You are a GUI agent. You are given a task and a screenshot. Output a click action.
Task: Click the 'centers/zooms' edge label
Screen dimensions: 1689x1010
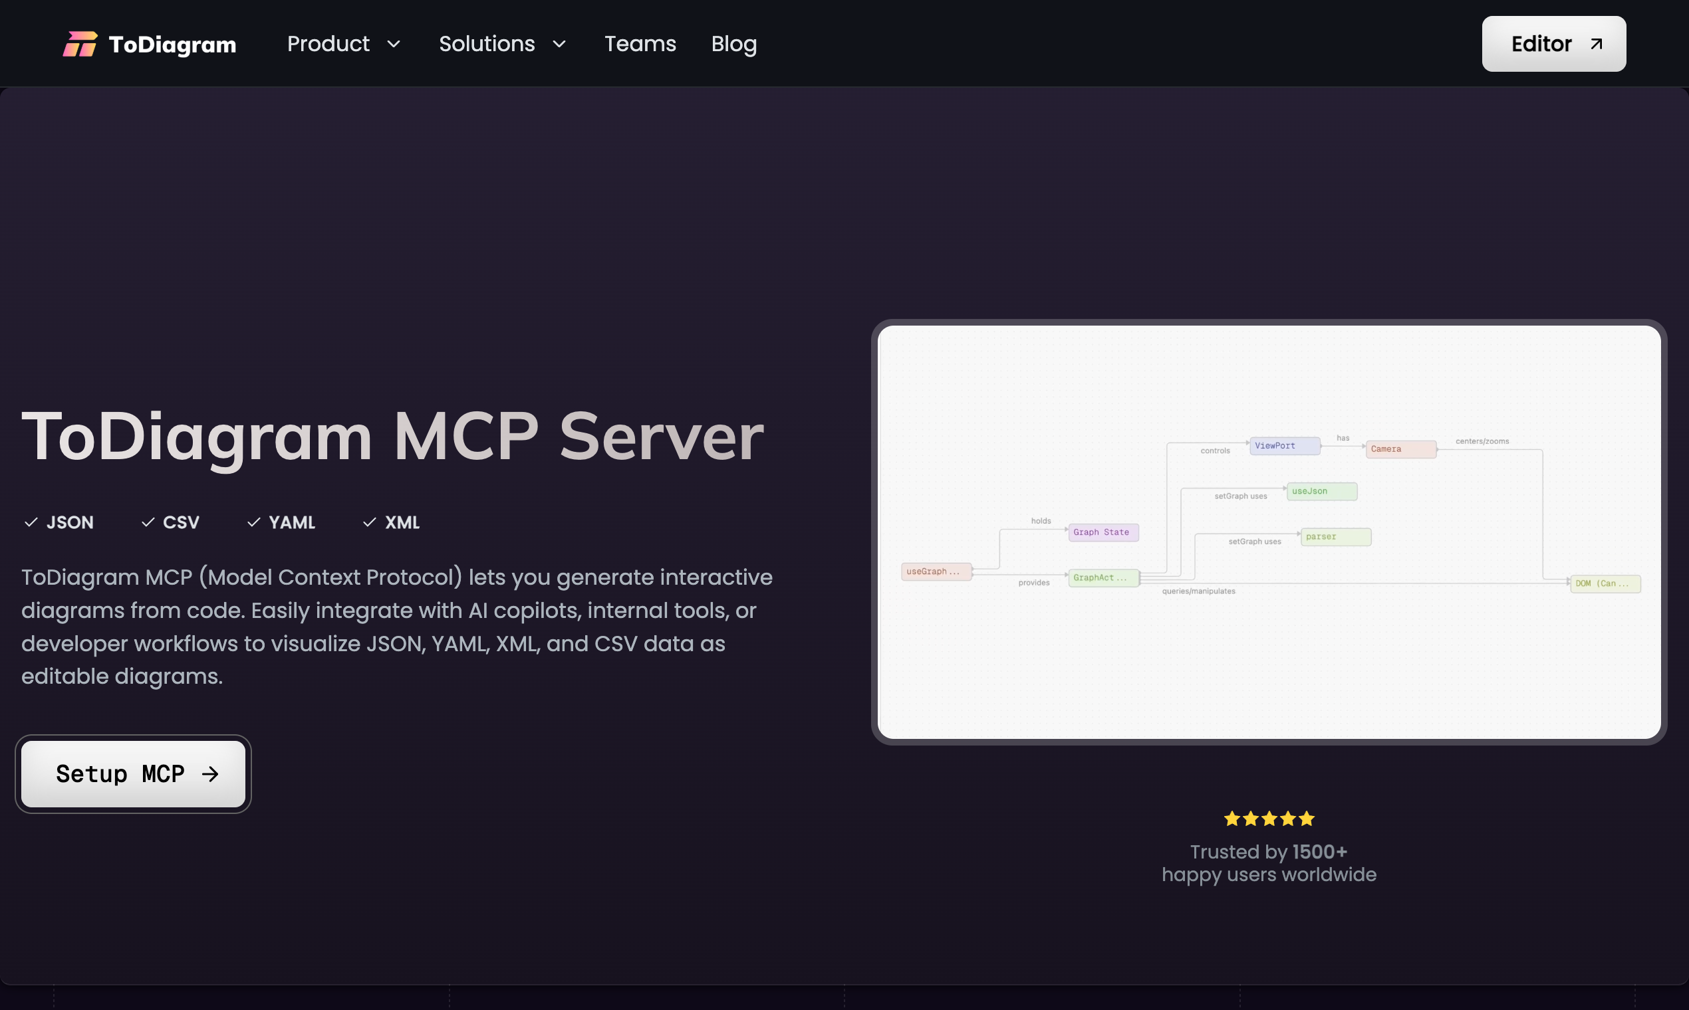pos(1482,441)
